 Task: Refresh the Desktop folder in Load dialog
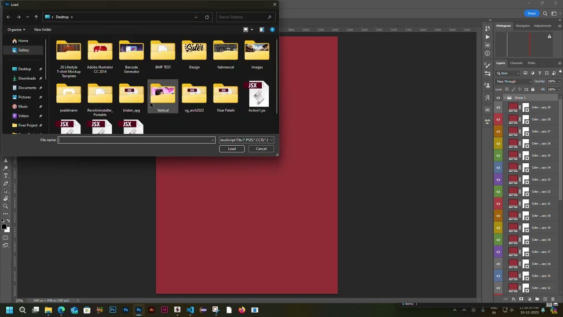(207, 17)
